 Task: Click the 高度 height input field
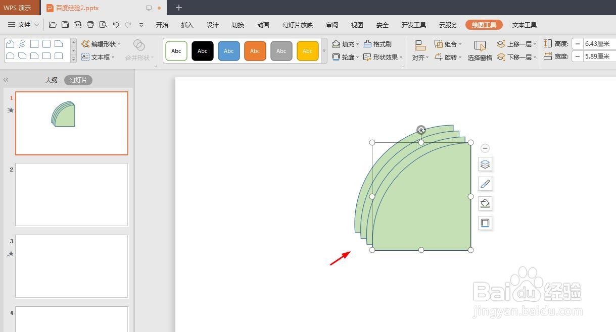[599, 44]
